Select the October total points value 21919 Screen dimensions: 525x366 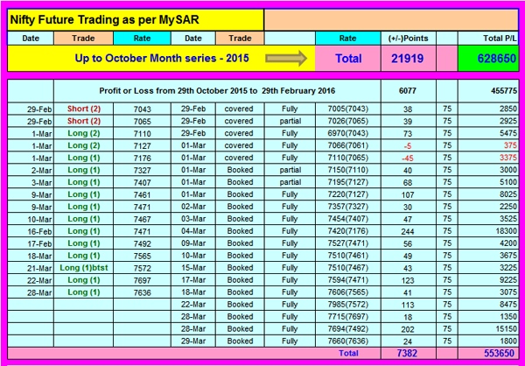point(408,59)
